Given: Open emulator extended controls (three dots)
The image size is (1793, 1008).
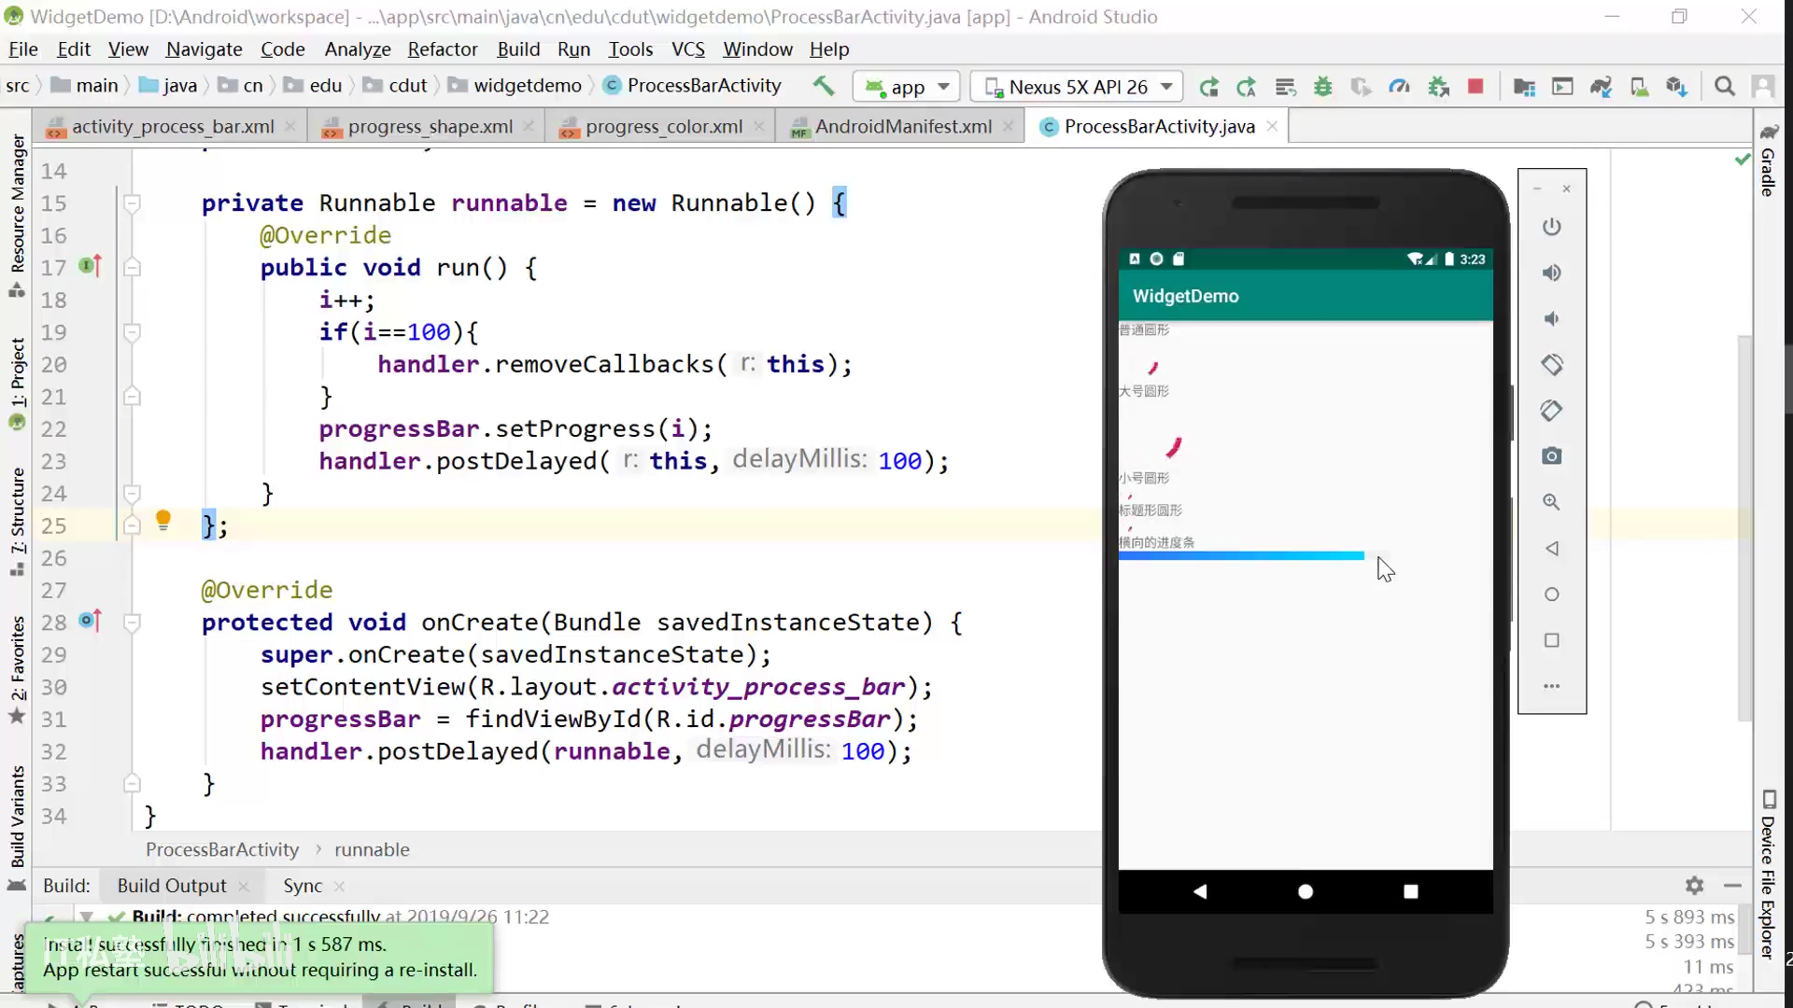Looking at the screenshot, I should 1551,686.
